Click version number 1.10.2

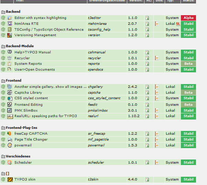pyautogui.click(x=134, y=116)
